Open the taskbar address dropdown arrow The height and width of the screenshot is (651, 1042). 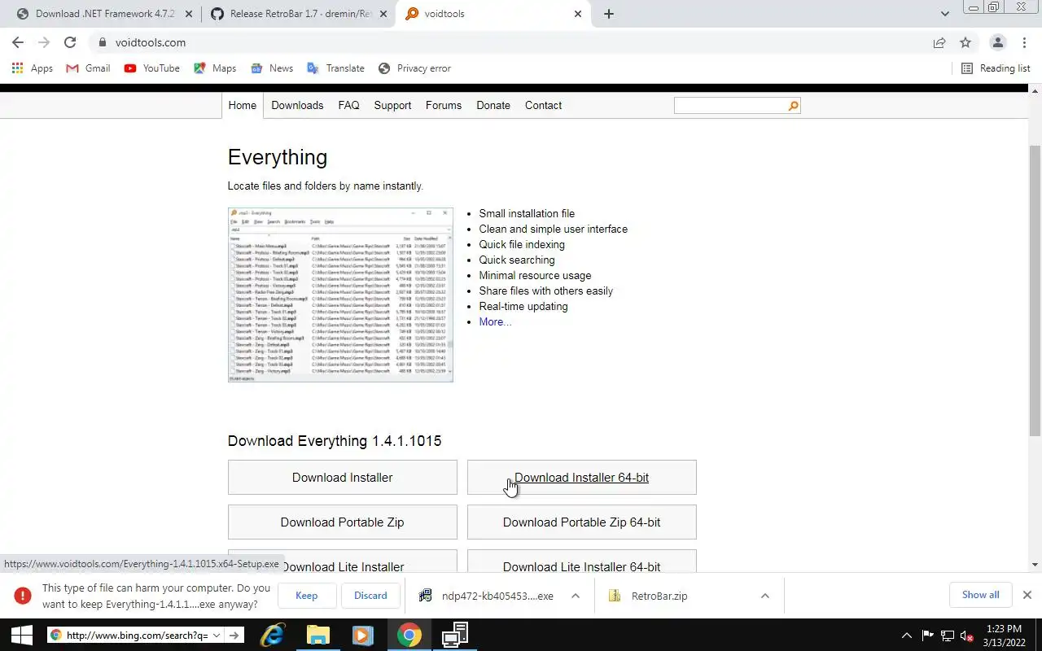[217, 636]
